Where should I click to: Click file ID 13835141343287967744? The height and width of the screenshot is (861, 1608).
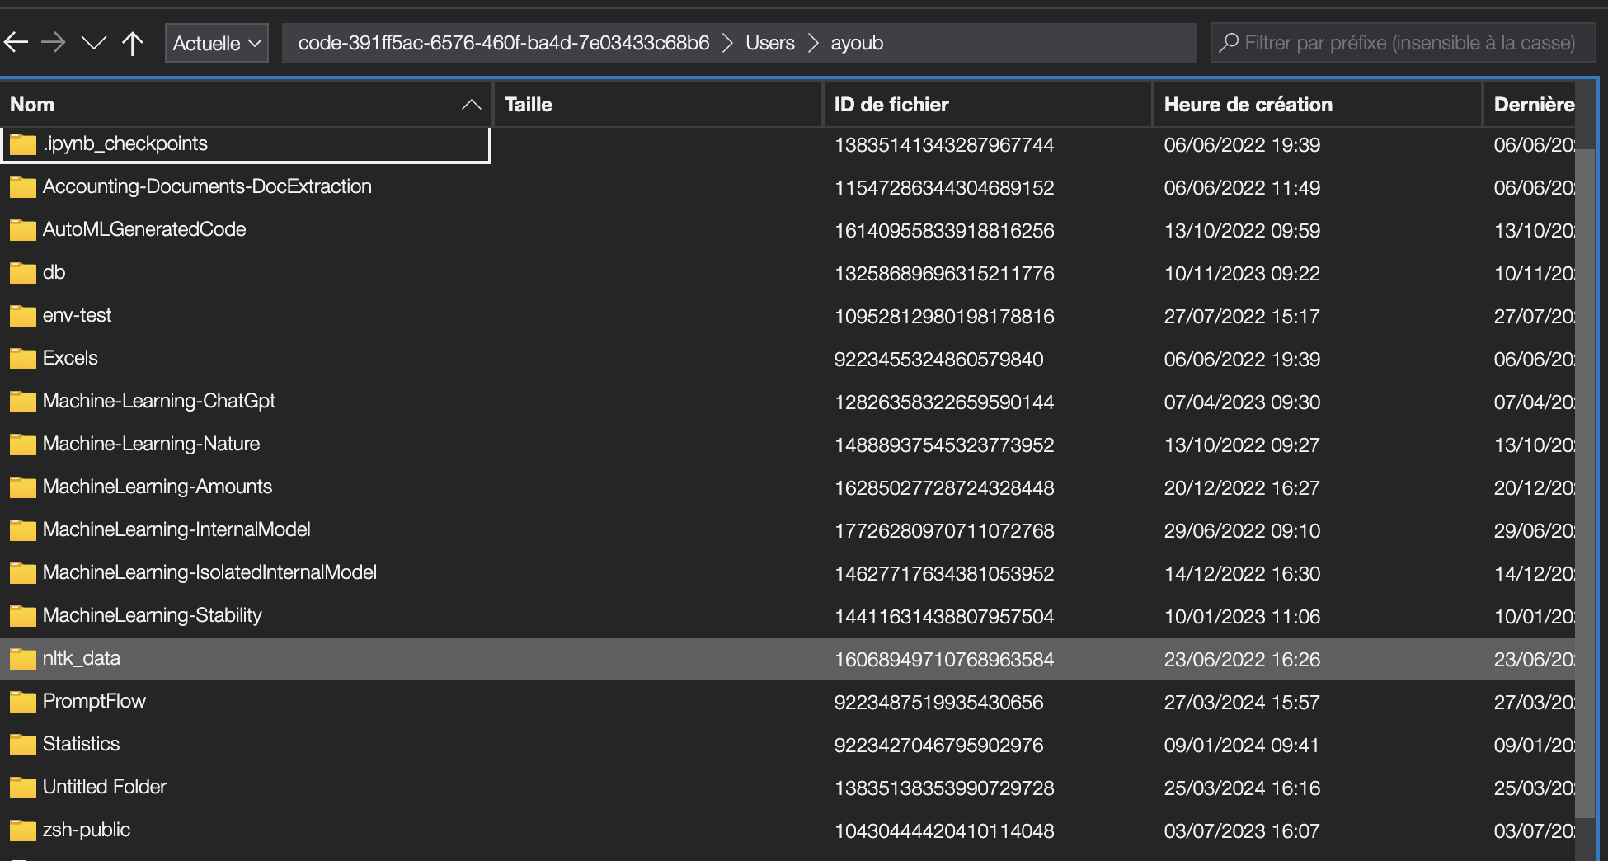[944, 145]
